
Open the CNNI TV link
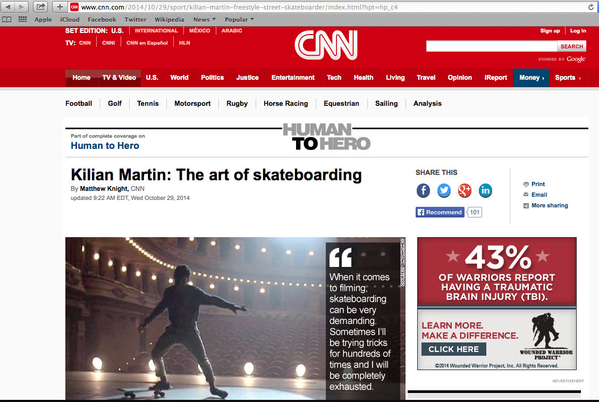tap(108, 43)
